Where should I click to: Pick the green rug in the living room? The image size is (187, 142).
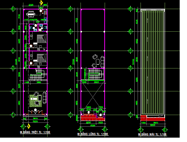(x=35, y=101)
